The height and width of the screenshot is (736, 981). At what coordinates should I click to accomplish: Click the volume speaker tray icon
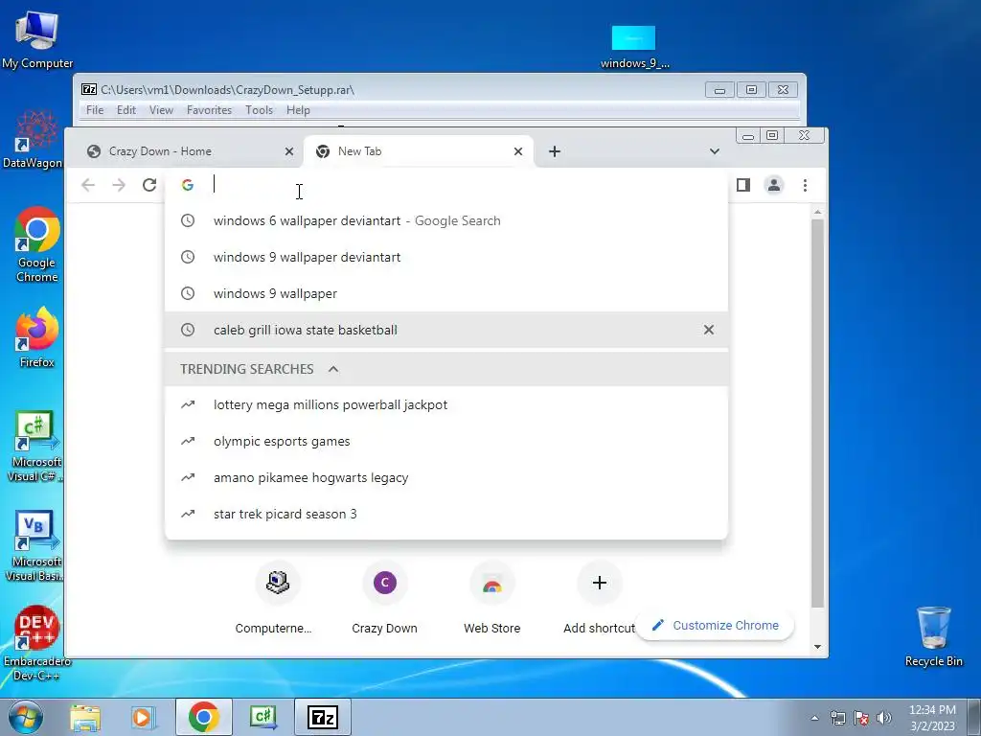coord(884,718)
